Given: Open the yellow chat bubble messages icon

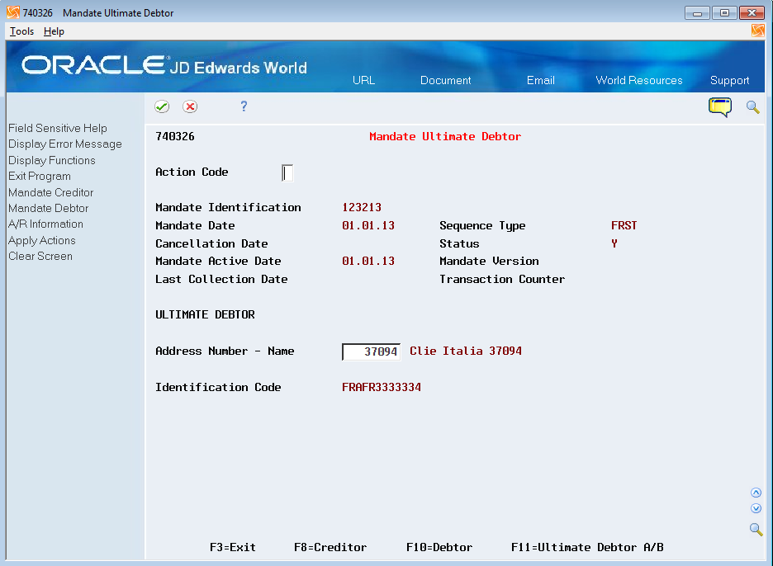Looking at the screenshot, I should tap(720, 107).
